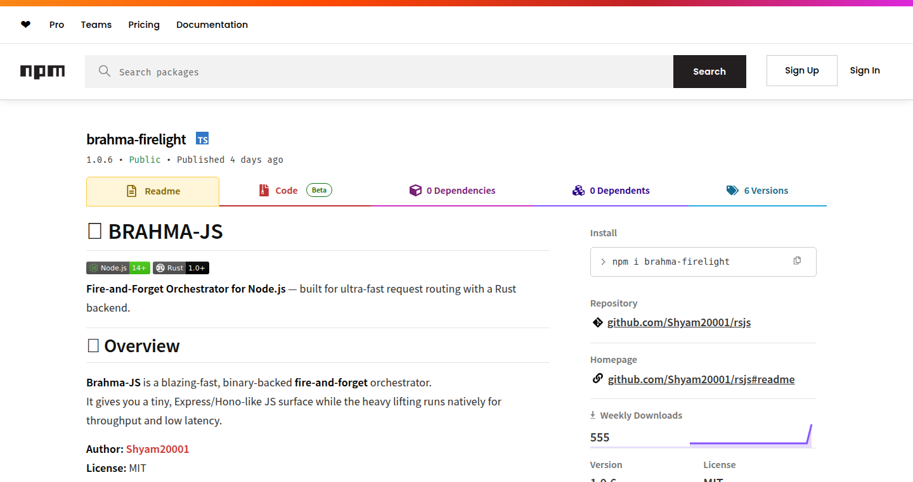
Task: Switch to the Code tab
Action: coord(295,191)
